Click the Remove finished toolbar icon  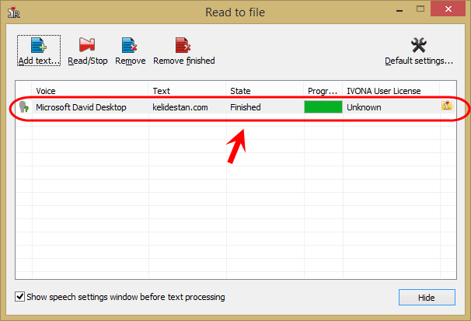[x=183, y=45]
